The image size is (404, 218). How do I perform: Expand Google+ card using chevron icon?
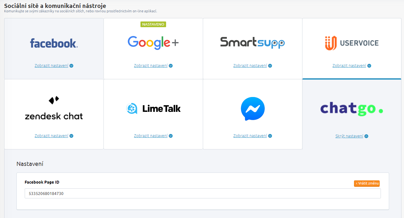point(171,66)
